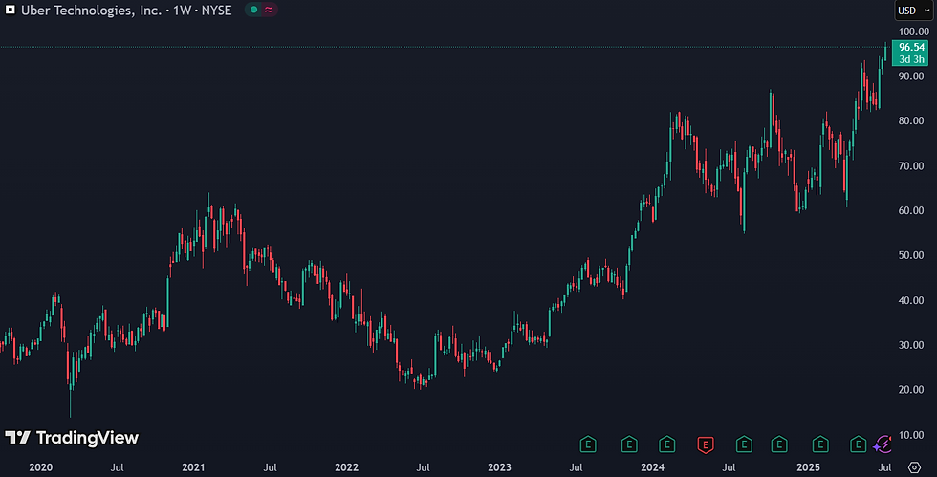Click the square symbol logo beside Uber Technologies
This screenshot has height=477, width=937.
11,10
